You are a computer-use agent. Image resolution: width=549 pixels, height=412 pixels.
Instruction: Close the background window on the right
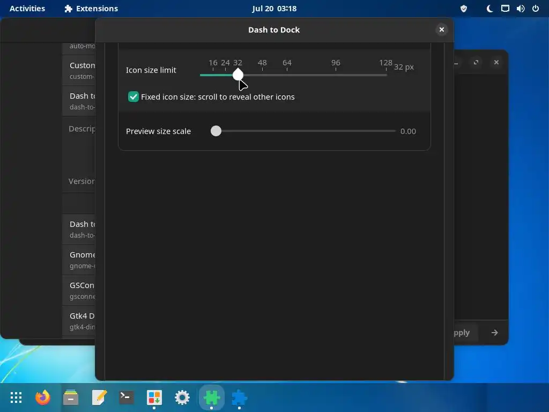[496, 62]
